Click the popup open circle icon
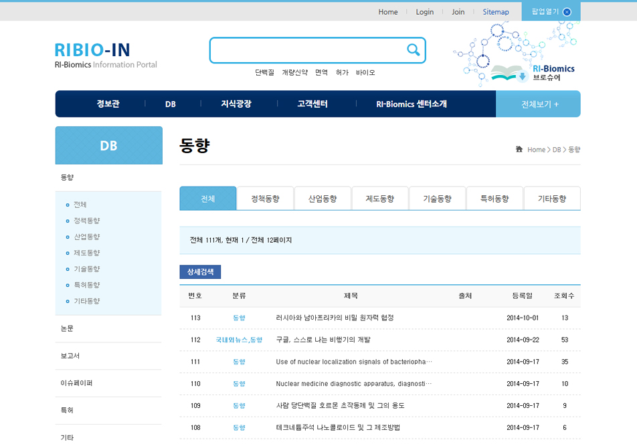The width and height of the screenshot is (637, 446). tap(567, 12)
